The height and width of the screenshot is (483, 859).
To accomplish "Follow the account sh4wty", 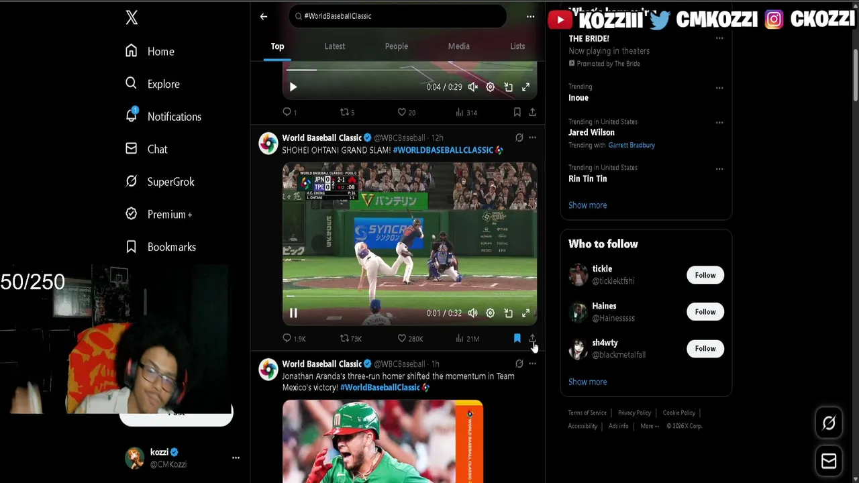I will pyautogui.click(x=705, y=349).
